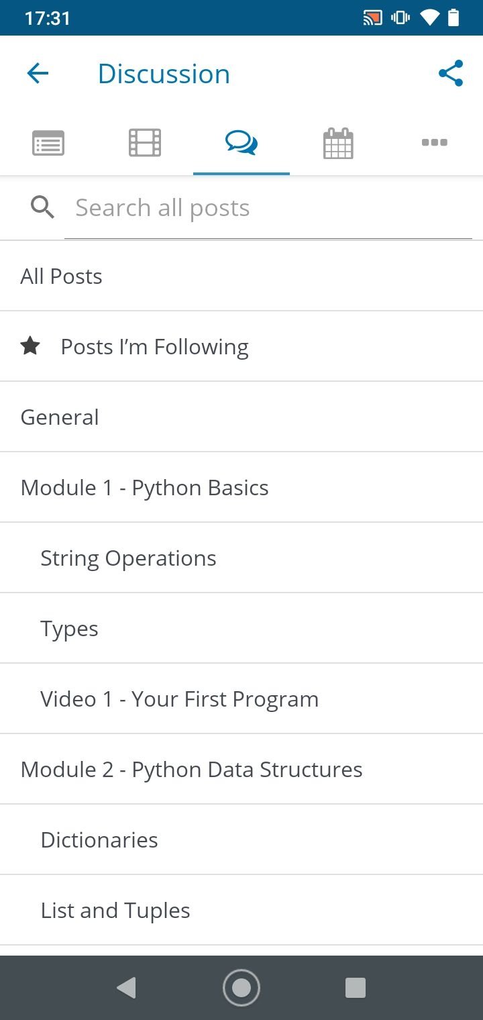Focus the Search all posts field
Image resolution: width=483 pixels, height=1020 pixels.
pyautogui.click(x=268, y=208)
